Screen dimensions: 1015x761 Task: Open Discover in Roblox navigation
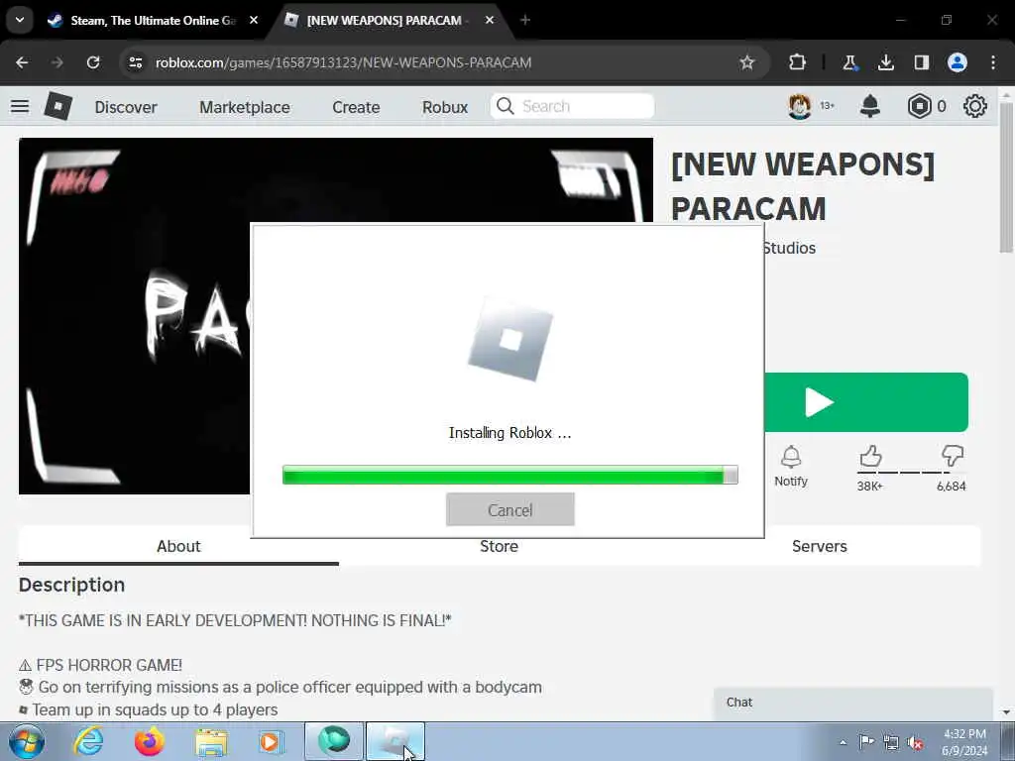click(126, 107)
